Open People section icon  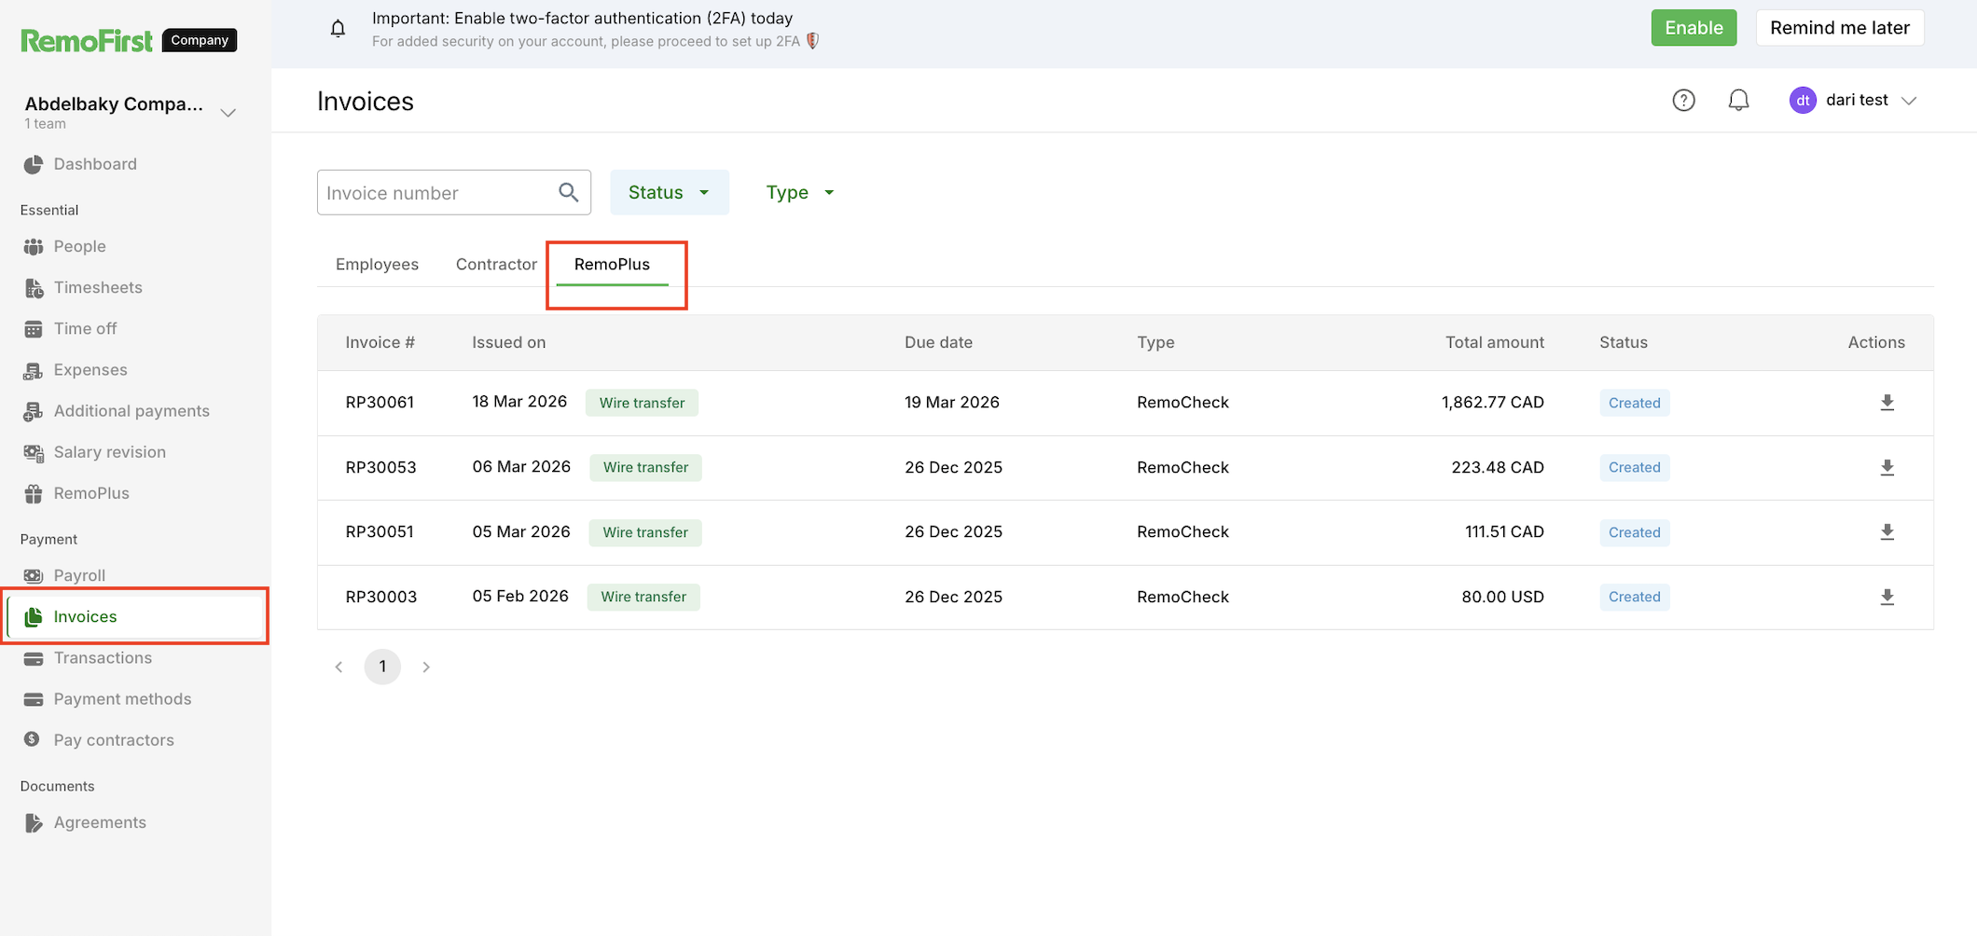34,247
